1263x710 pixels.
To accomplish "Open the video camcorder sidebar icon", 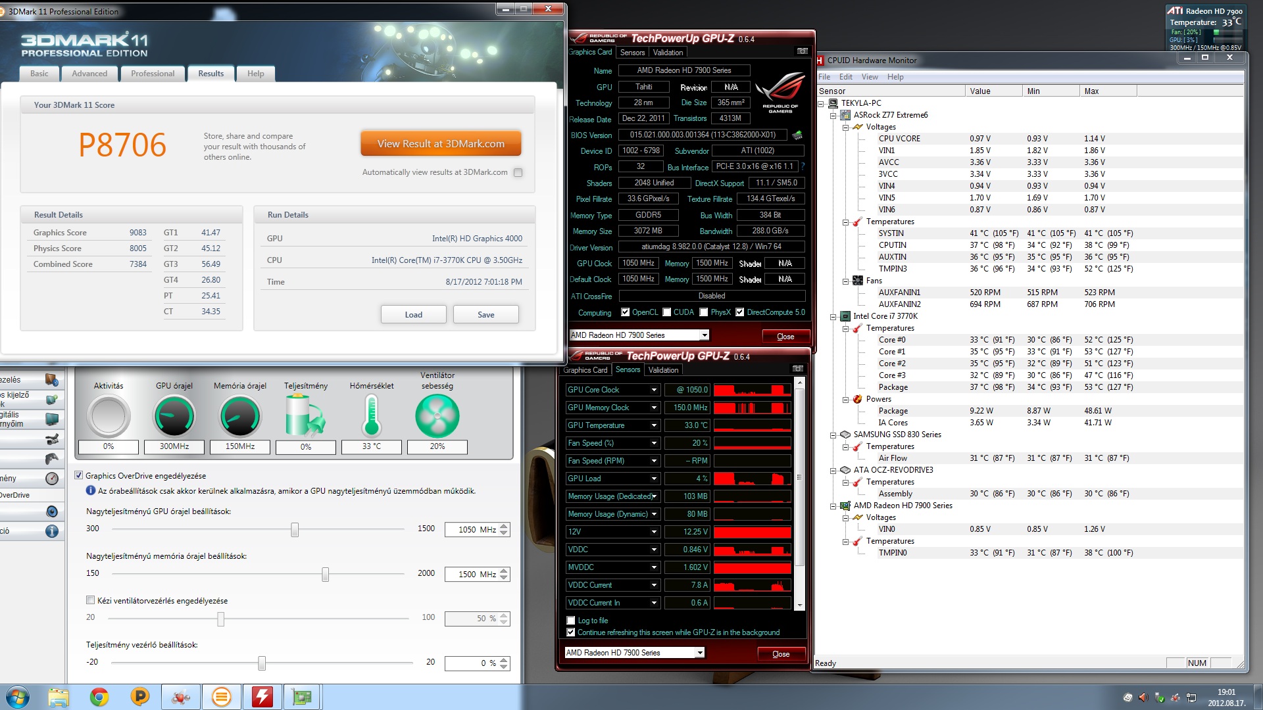I will pos(52,439).
